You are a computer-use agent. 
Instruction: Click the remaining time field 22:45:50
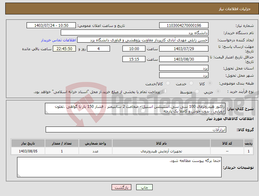64,49
